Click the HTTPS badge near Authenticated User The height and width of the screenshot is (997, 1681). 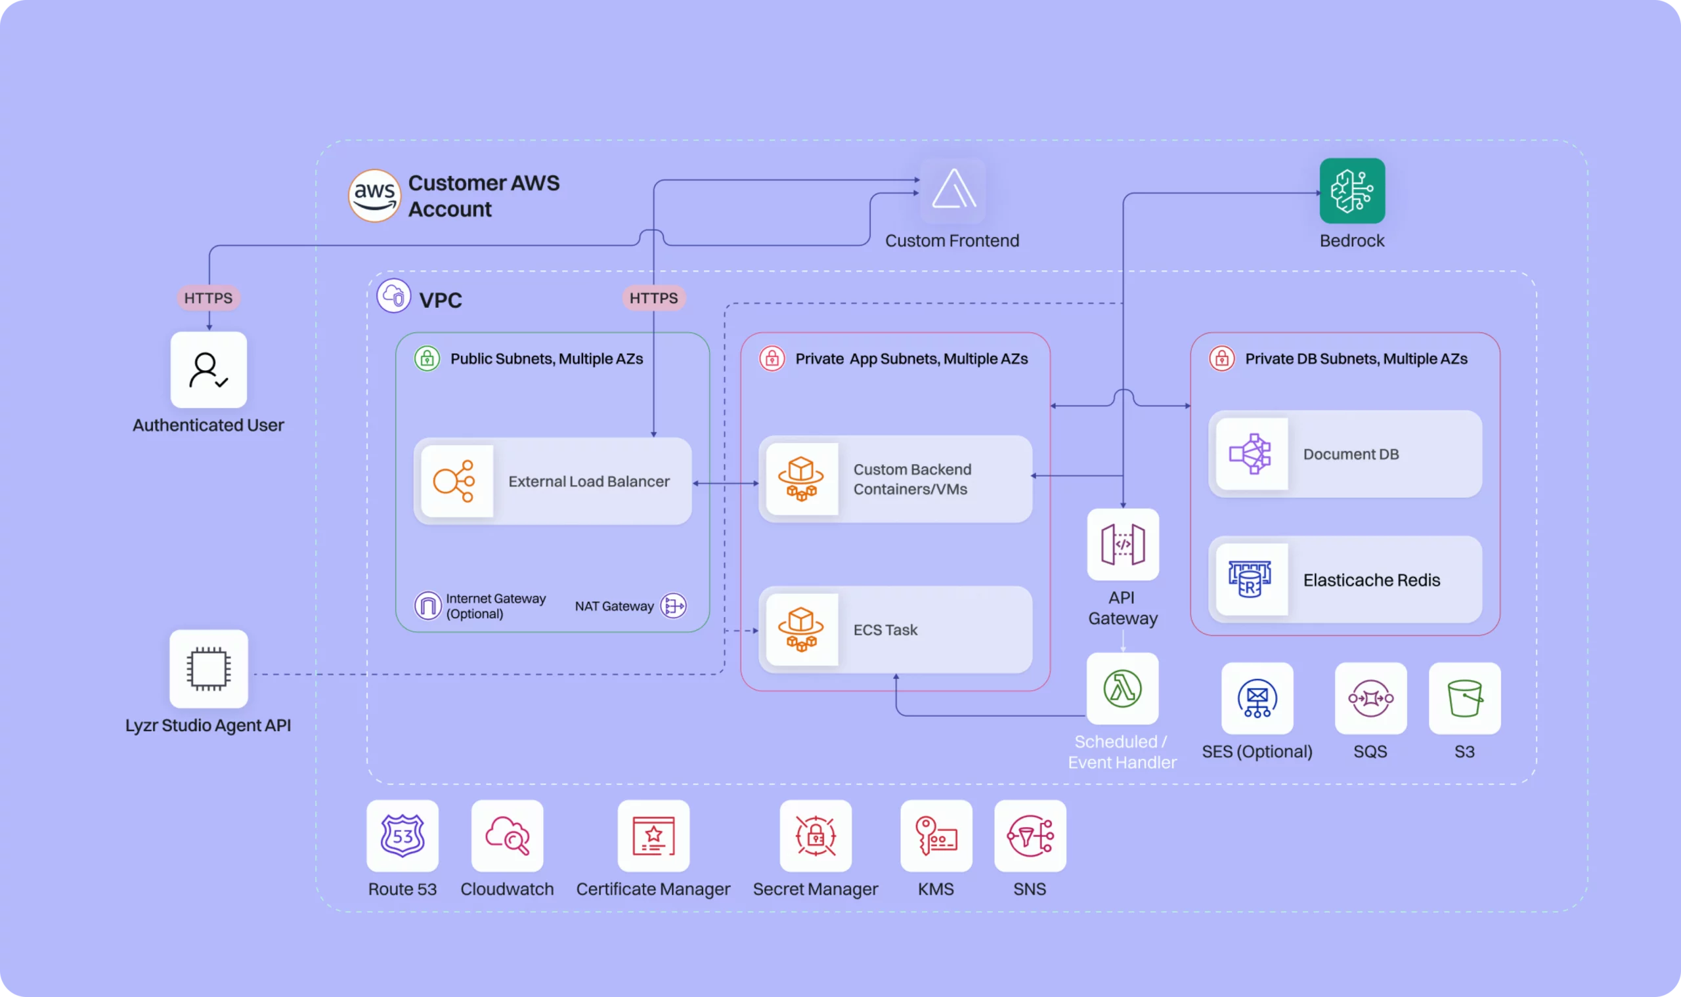[207, 297]
